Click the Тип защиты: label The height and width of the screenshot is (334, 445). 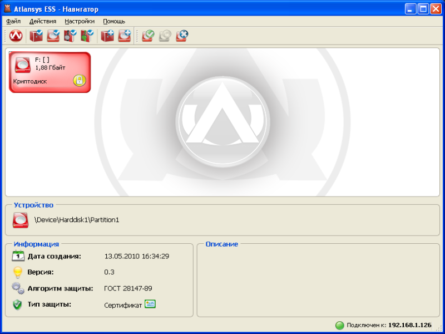click(x=50, y=304)
